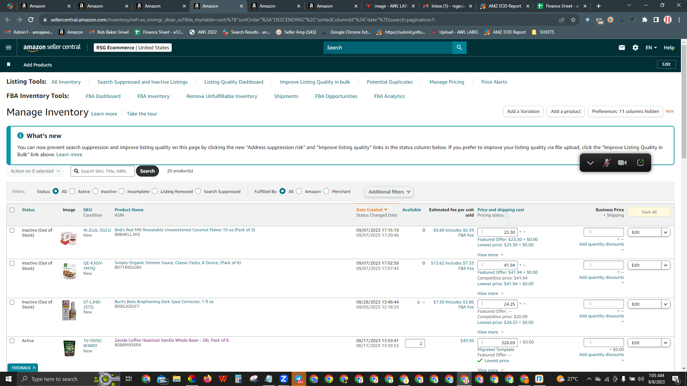Switch to the AMZ EOD Report tab

[505, 6]
